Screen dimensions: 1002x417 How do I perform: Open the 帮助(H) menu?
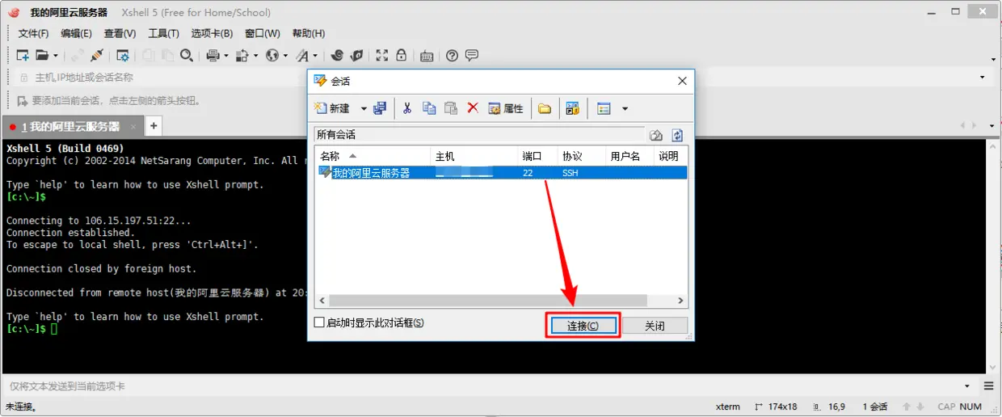tap(308, 33)
